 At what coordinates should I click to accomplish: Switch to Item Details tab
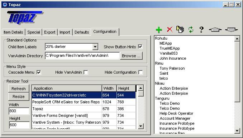tap(13, 32)
